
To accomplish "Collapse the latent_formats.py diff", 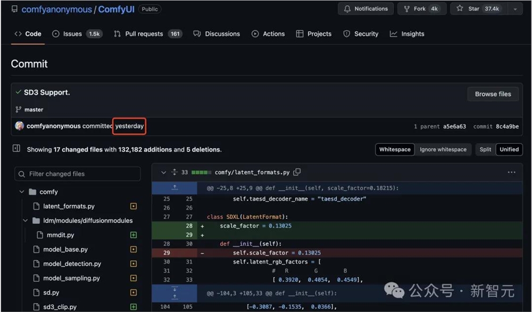I will 163,172.
